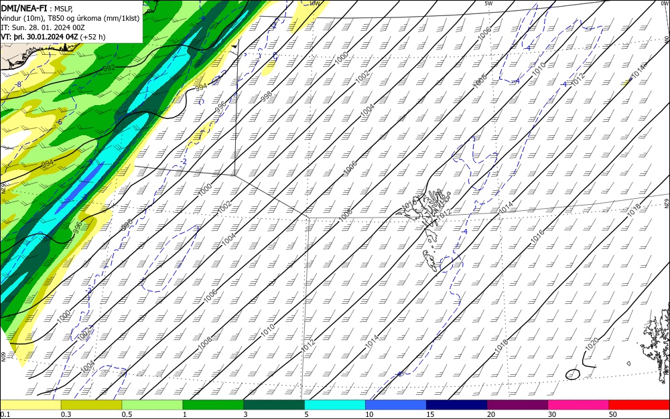Click the "992" isobar label
This screenshot has height=419, width=670.
(x=109, y=68)
